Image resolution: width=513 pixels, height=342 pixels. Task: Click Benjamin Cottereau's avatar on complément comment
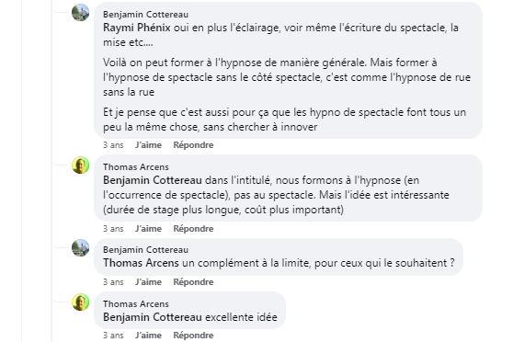81,247
